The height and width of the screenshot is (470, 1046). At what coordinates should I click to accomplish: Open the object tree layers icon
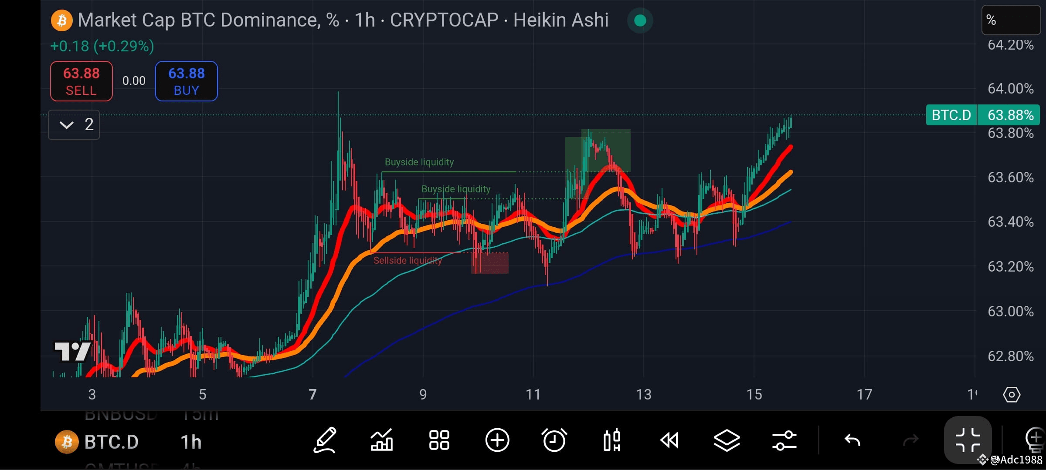tap(727, 440)
